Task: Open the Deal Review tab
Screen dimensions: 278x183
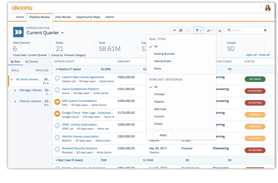Action: [63, 17]
